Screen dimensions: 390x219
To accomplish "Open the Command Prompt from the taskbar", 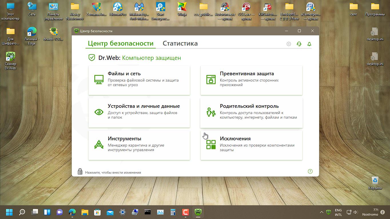I will [148, 212].
